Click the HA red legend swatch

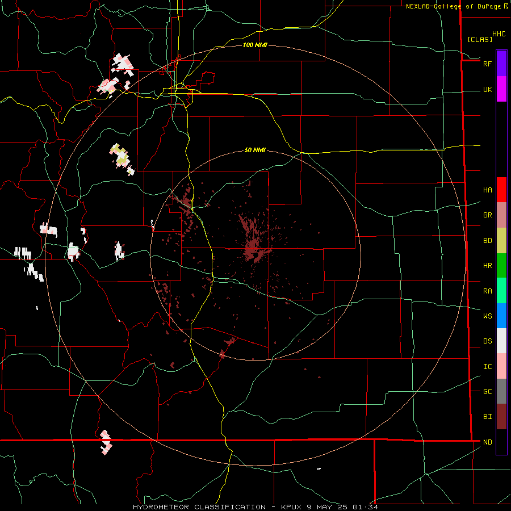click(x=501, y=190)
